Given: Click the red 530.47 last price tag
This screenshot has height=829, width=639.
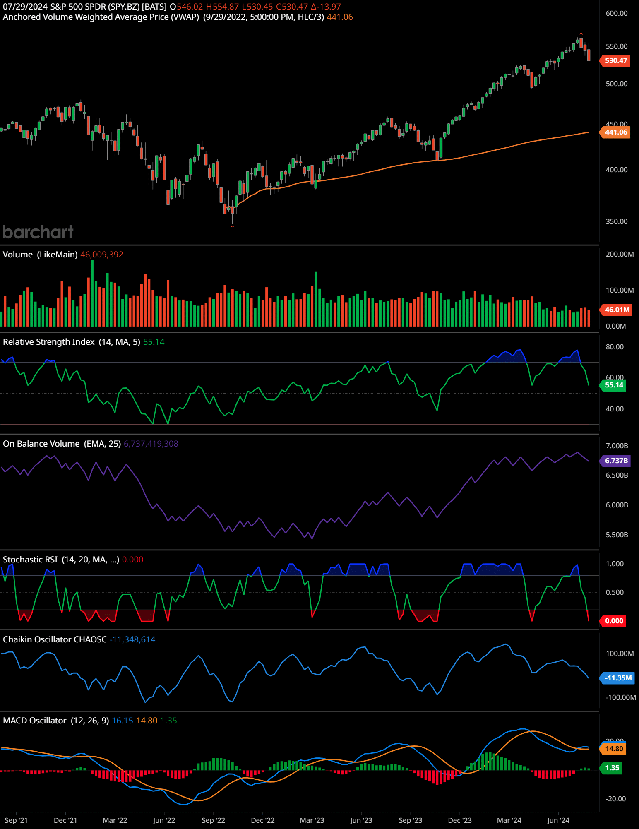Looking at the screenshot, I should pyautogui.click(x=615, y=60).
